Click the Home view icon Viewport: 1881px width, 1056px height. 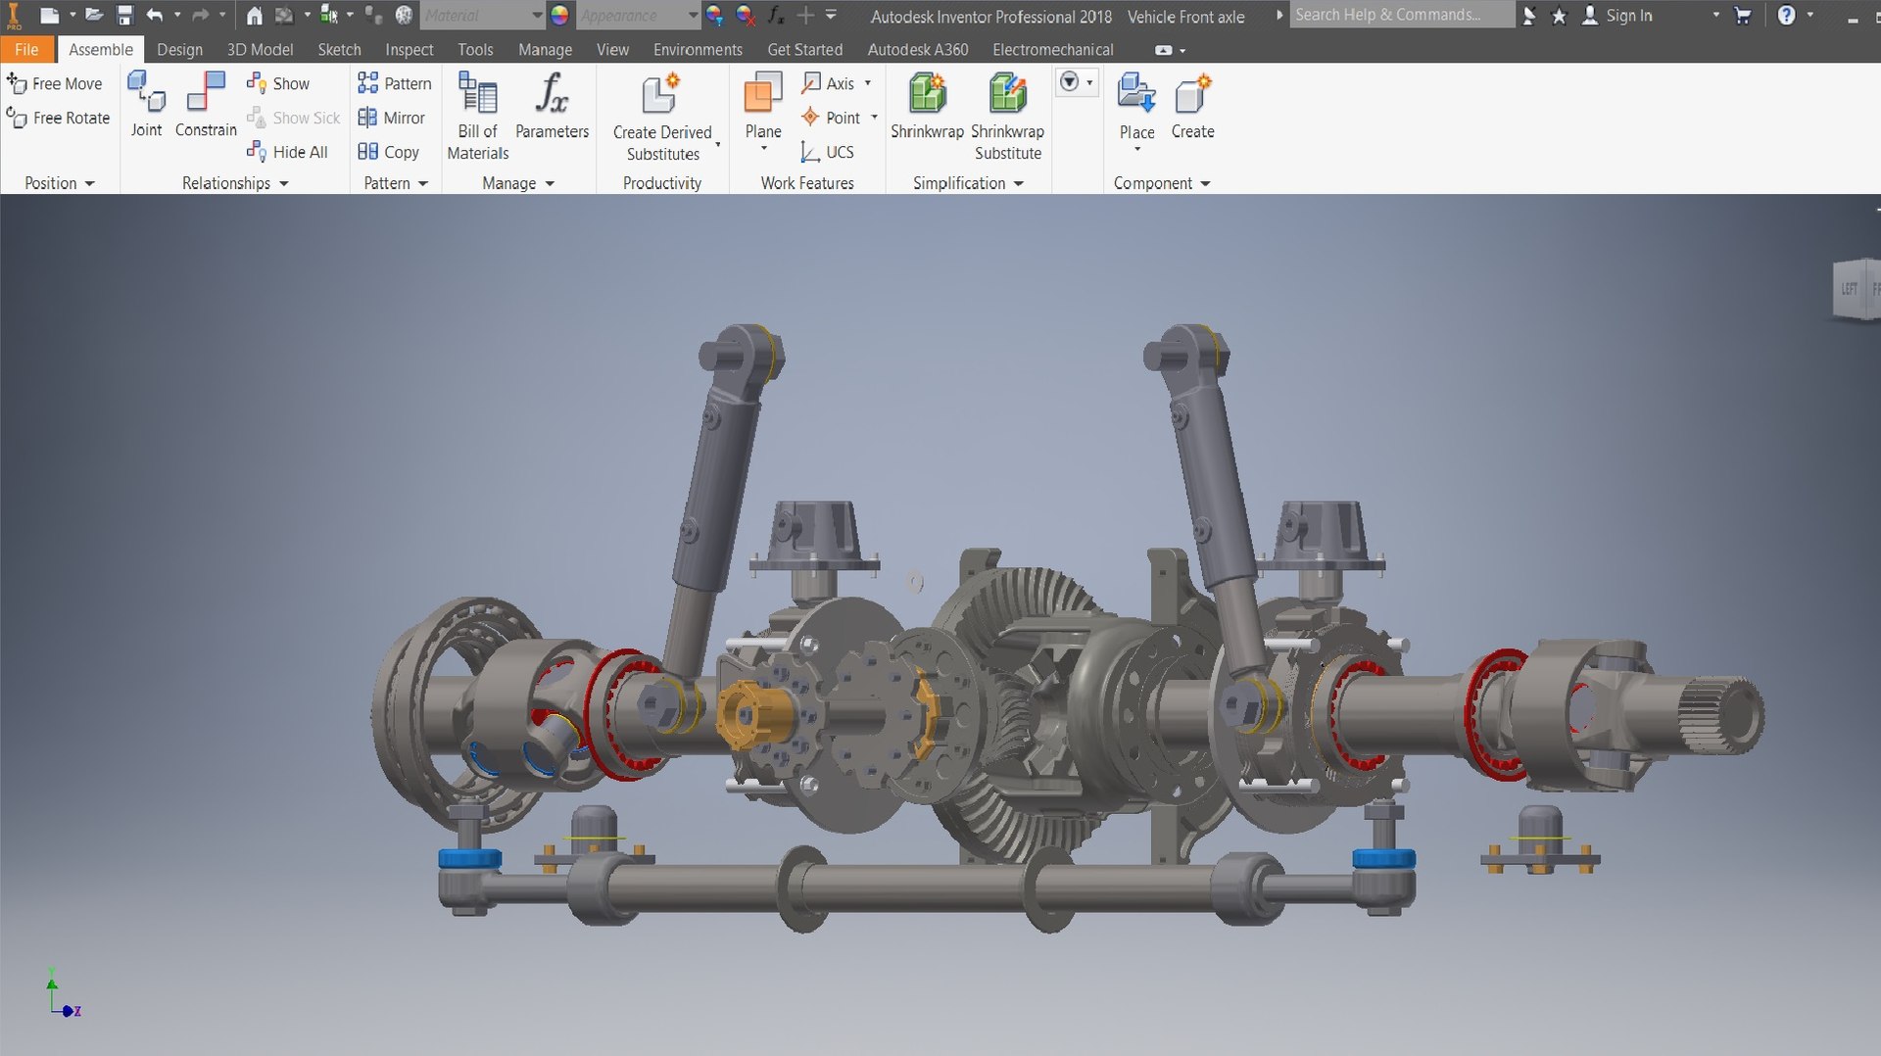click(x=254, y=16)
